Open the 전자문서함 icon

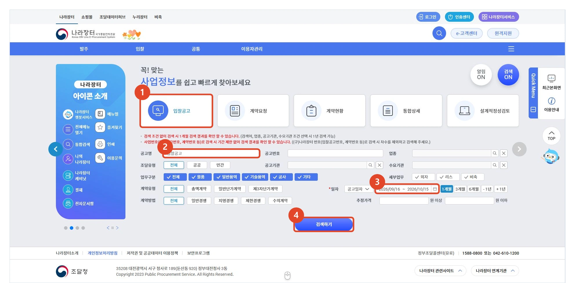[68, 203]
